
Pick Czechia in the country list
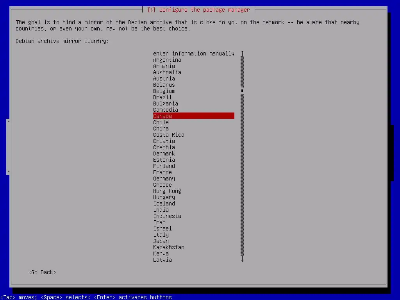tap(194, 147)
